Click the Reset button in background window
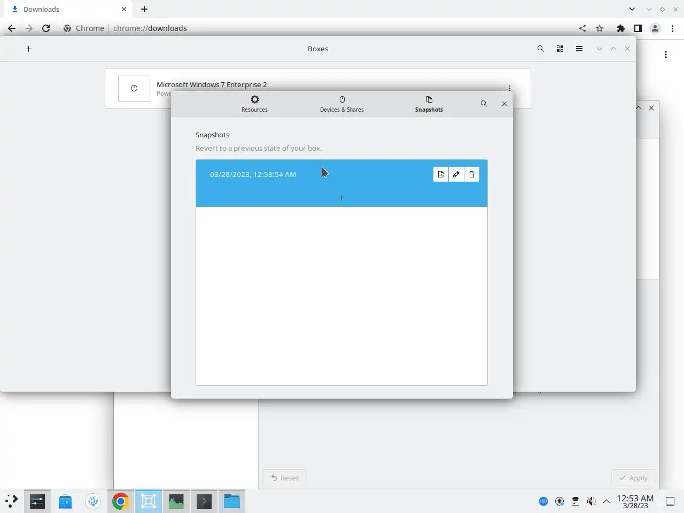 pos(284,478)
